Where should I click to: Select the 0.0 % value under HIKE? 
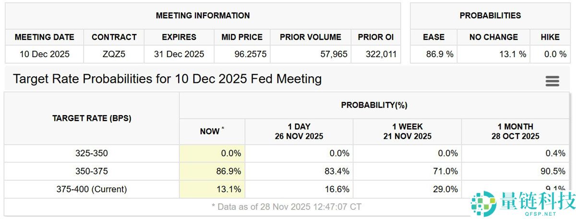coord(555,54)
